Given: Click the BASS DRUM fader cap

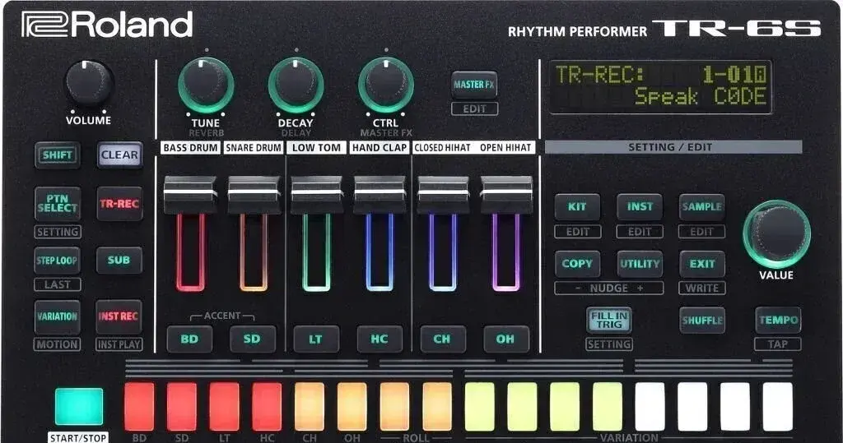Looking at the screenshot, I should (x=190, y=195).
